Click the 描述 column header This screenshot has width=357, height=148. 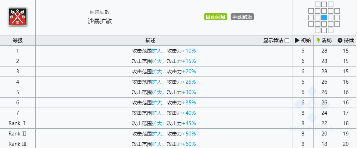tap(150, 41)
